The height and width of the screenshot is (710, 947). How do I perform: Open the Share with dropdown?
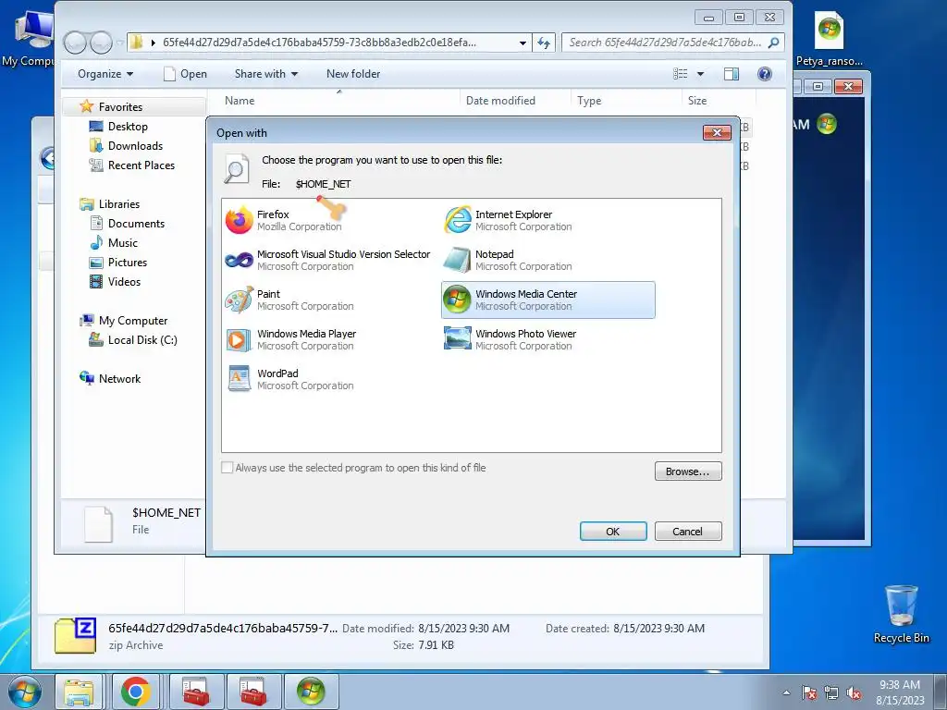point(265,74)
